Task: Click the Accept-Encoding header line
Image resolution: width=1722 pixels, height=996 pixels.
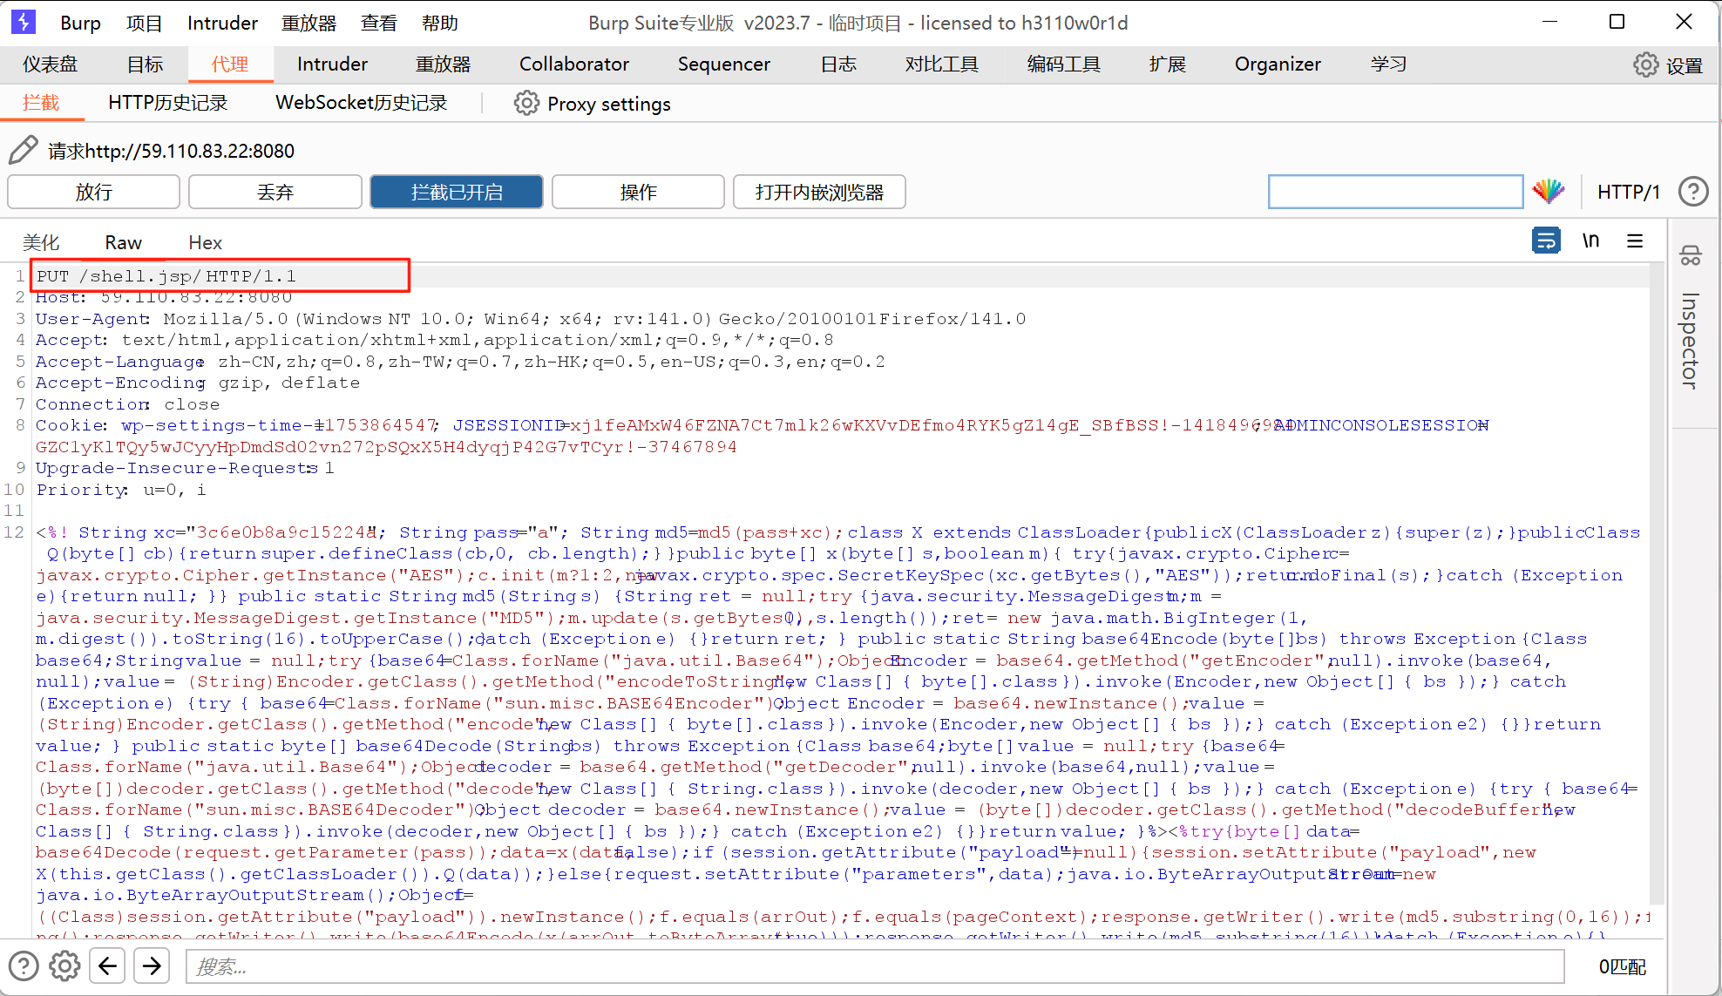Action: point(197,383)
